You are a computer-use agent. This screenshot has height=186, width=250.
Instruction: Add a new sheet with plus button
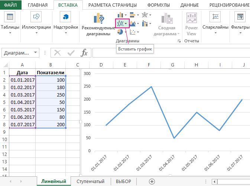[x=152, y=181]
